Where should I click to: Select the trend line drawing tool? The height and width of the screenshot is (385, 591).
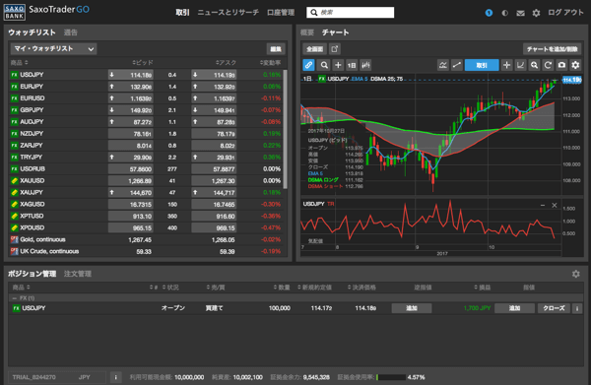tap(456, 65)
